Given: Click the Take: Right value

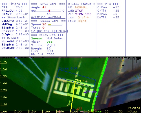Looking at the screenshot, I should coord(82,21).
